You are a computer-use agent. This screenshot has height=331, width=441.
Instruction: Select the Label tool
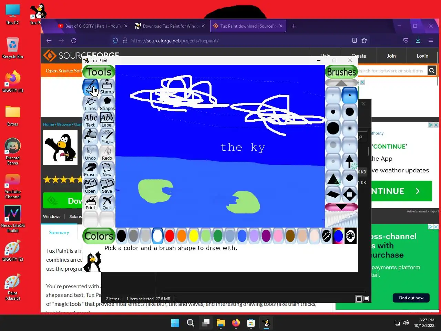107,120
